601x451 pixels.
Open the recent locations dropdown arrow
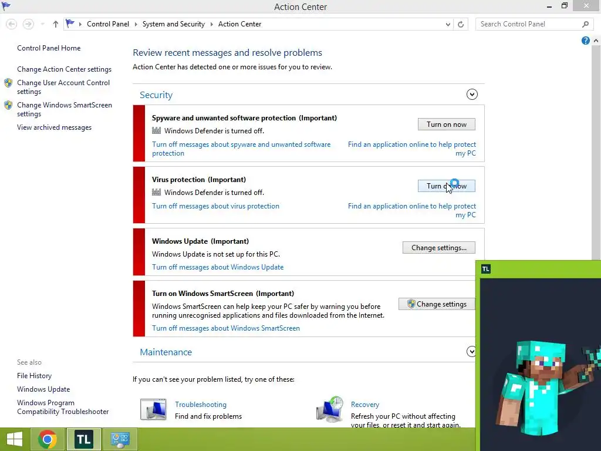42,24
